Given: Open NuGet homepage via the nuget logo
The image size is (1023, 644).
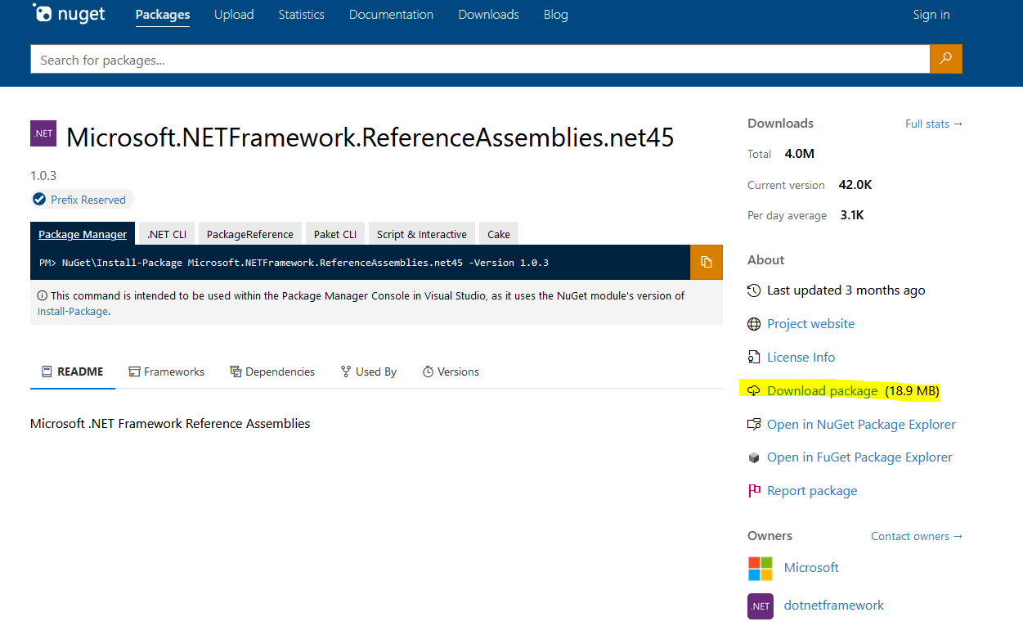Looking at the screenshot, I should pos(69,13).
